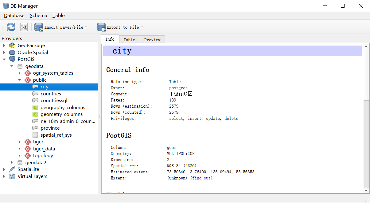Click the find out extent link
Viewport: 370px width, 203px height.
coord(201,178)
